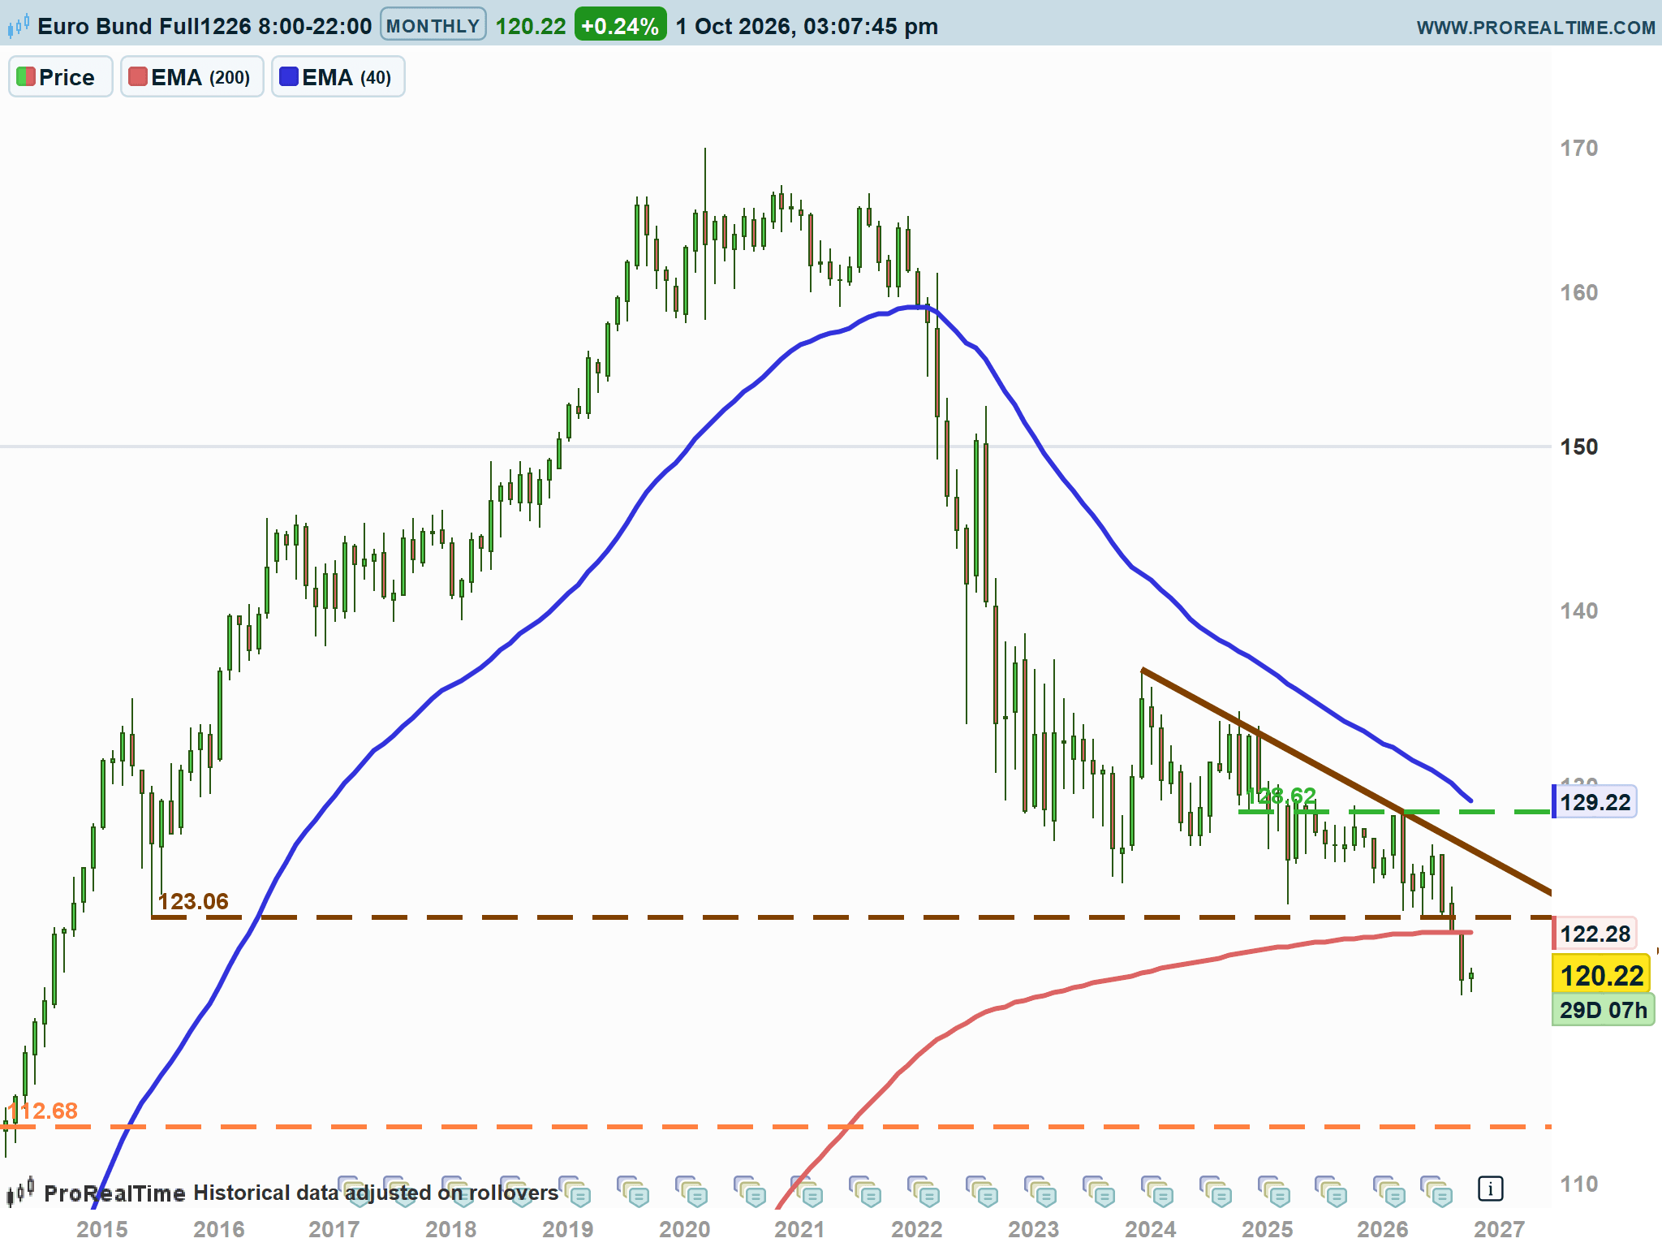Image resolution: width=1662 pixels, height=1247 pixels.
Task: Click the 129.22 EMA value label on axis
Action: 1594,802
